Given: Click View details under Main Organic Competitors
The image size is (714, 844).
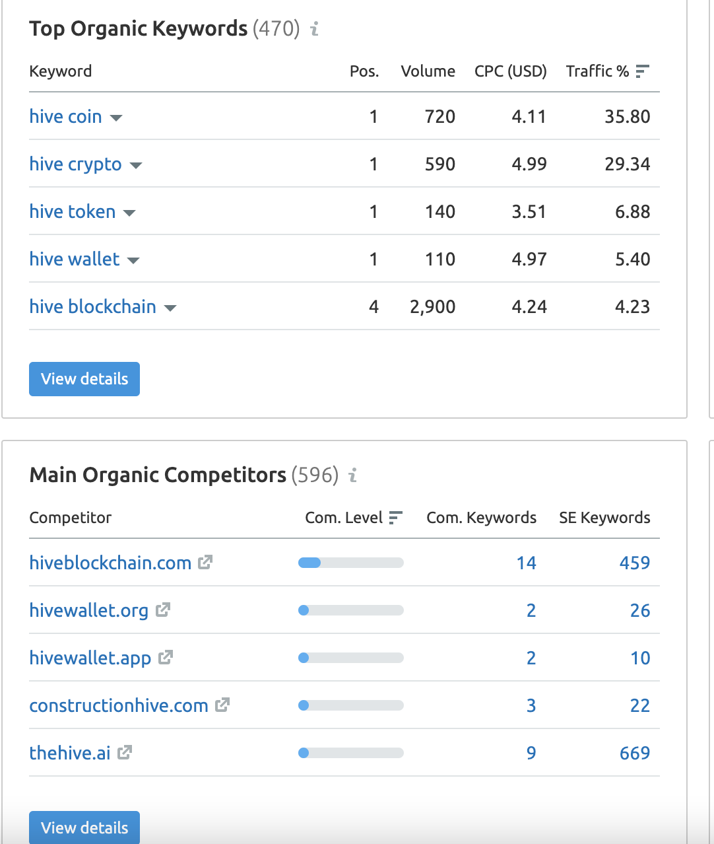Looking at the screenshot, I should [x=84, y=827].
